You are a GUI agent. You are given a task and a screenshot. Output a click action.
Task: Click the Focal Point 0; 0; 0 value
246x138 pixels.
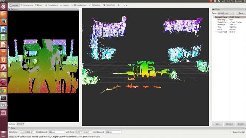(x=232, y=32)
